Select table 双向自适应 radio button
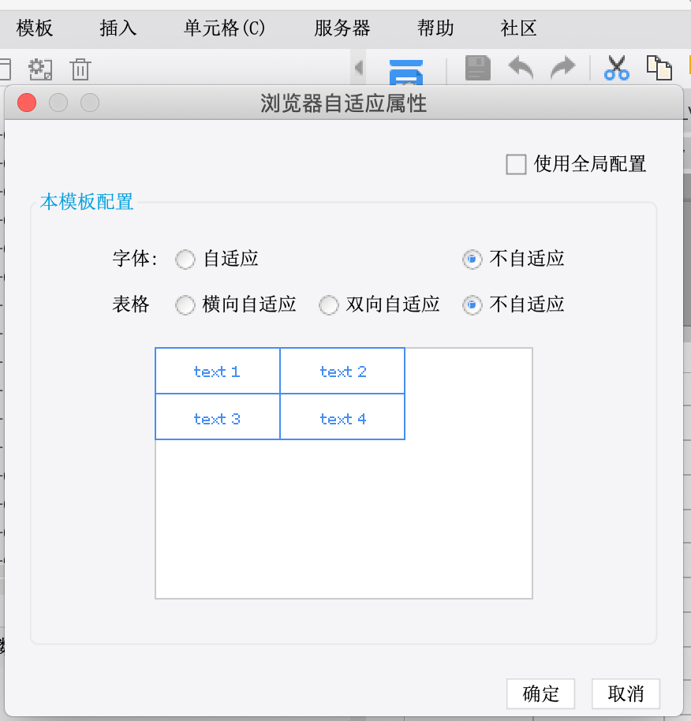 coord(329,304)
